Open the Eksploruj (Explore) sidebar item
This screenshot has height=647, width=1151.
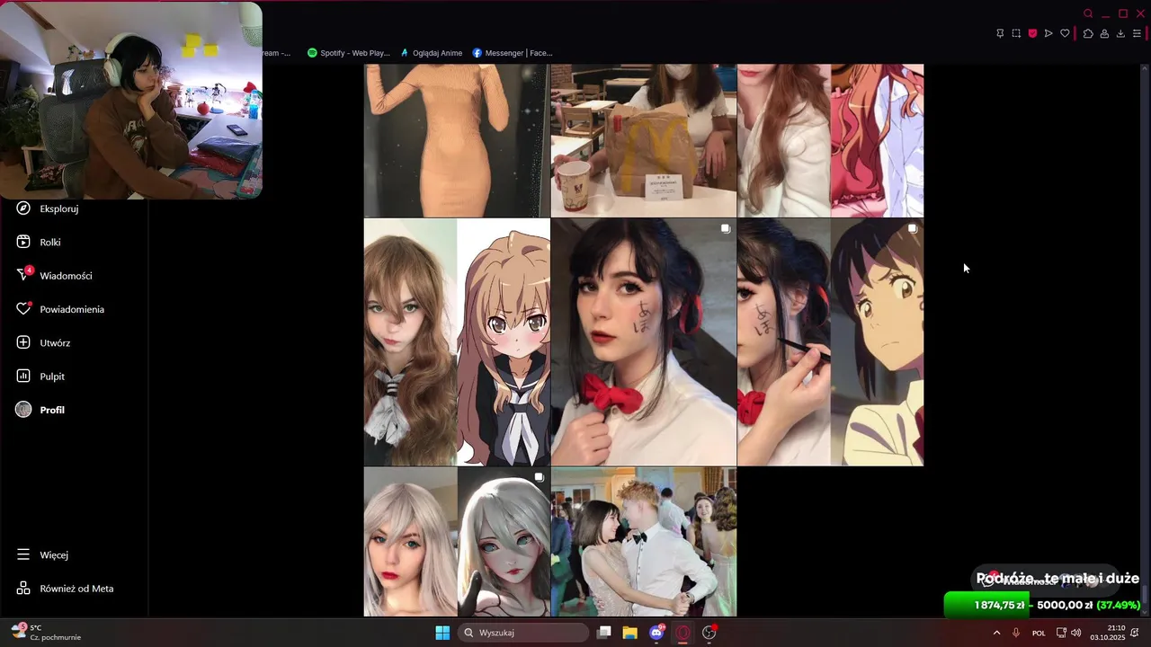48,208
